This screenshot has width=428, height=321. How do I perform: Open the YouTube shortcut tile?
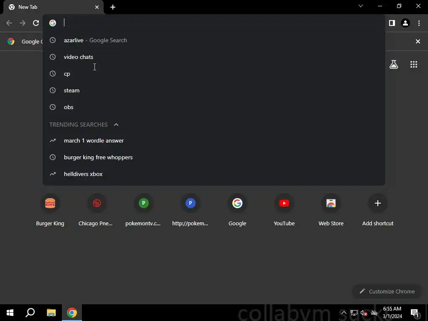click(284, 210)
